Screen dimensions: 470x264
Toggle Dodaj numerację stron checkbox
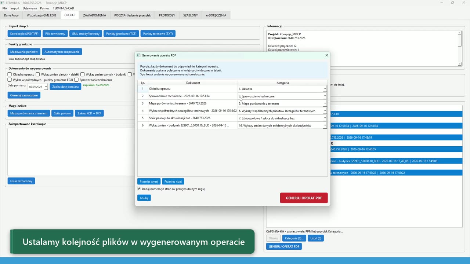[x=139, y=189]
